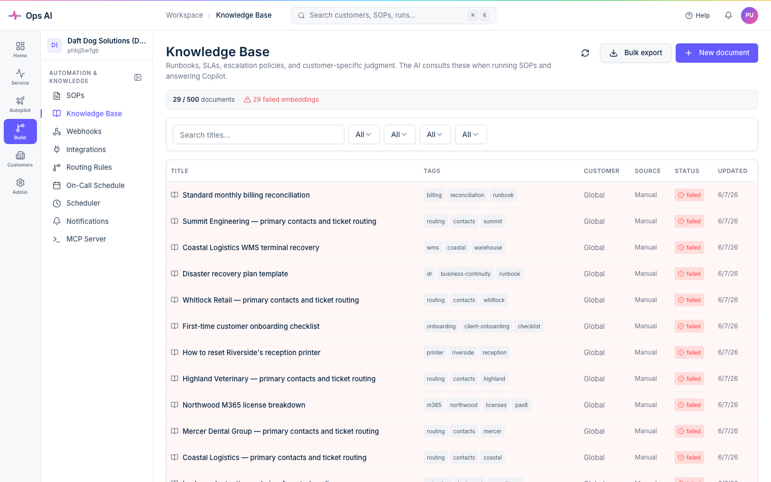Click the Help question icon

click(689, 16)
